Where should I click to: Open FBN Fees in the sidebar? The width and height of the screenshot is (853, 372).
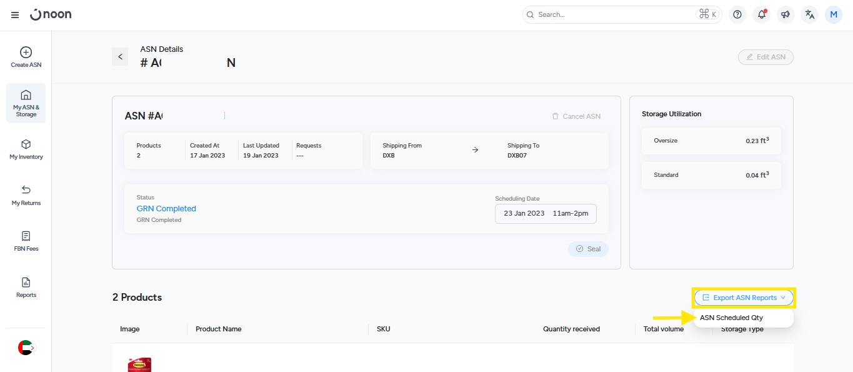tap(26, 241)
